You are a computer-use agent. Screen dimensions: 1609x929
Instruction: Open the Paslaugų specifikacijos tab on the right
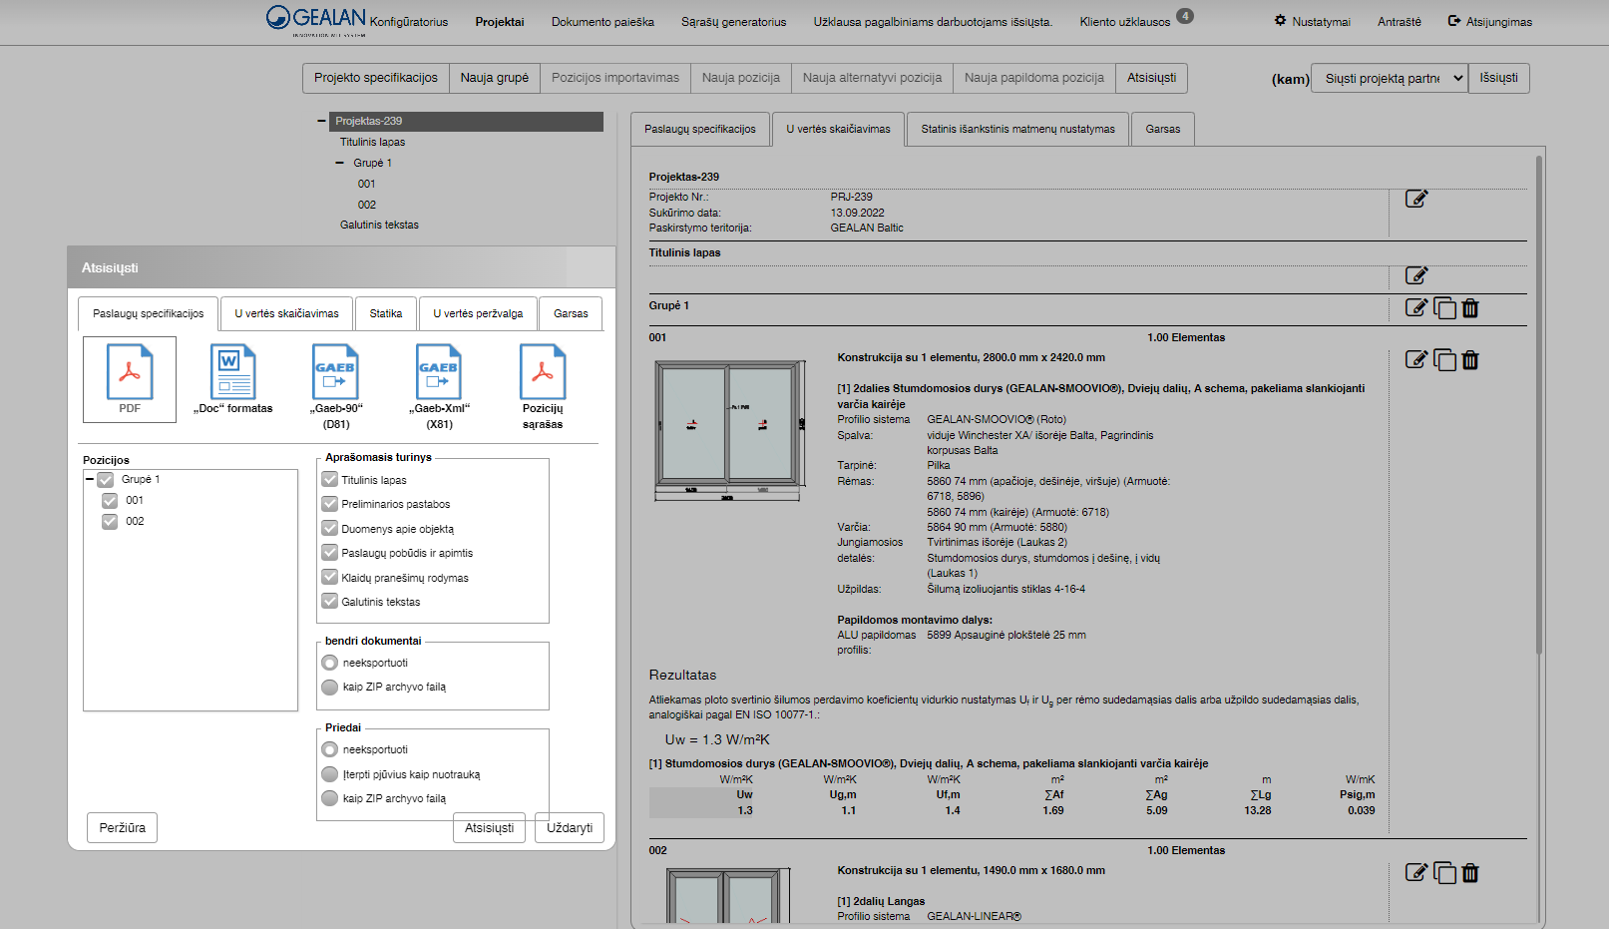coord(700,129)
